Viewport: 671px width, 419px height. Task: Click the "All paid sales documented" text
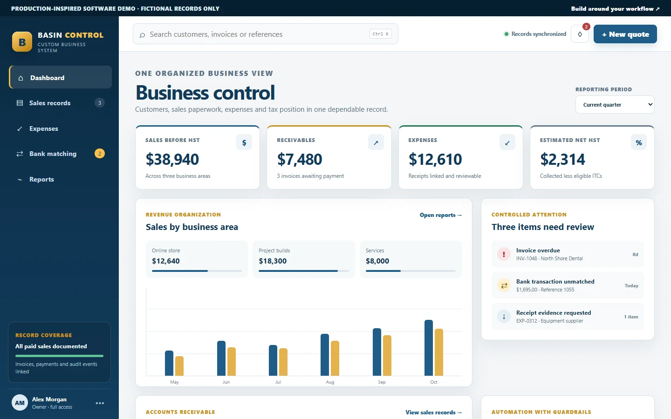(x=51, y=346)
